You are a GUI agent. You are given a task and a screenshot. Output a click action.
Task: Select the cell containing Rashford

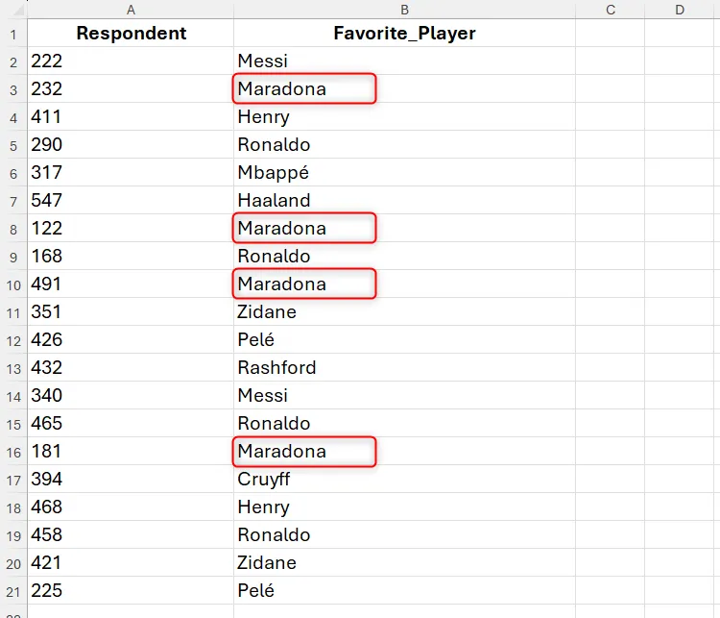[404, 368]
